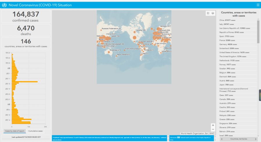This screenshot has height=142, width=261.
Task: Go to the previous country list page
Action: point(222,139)
